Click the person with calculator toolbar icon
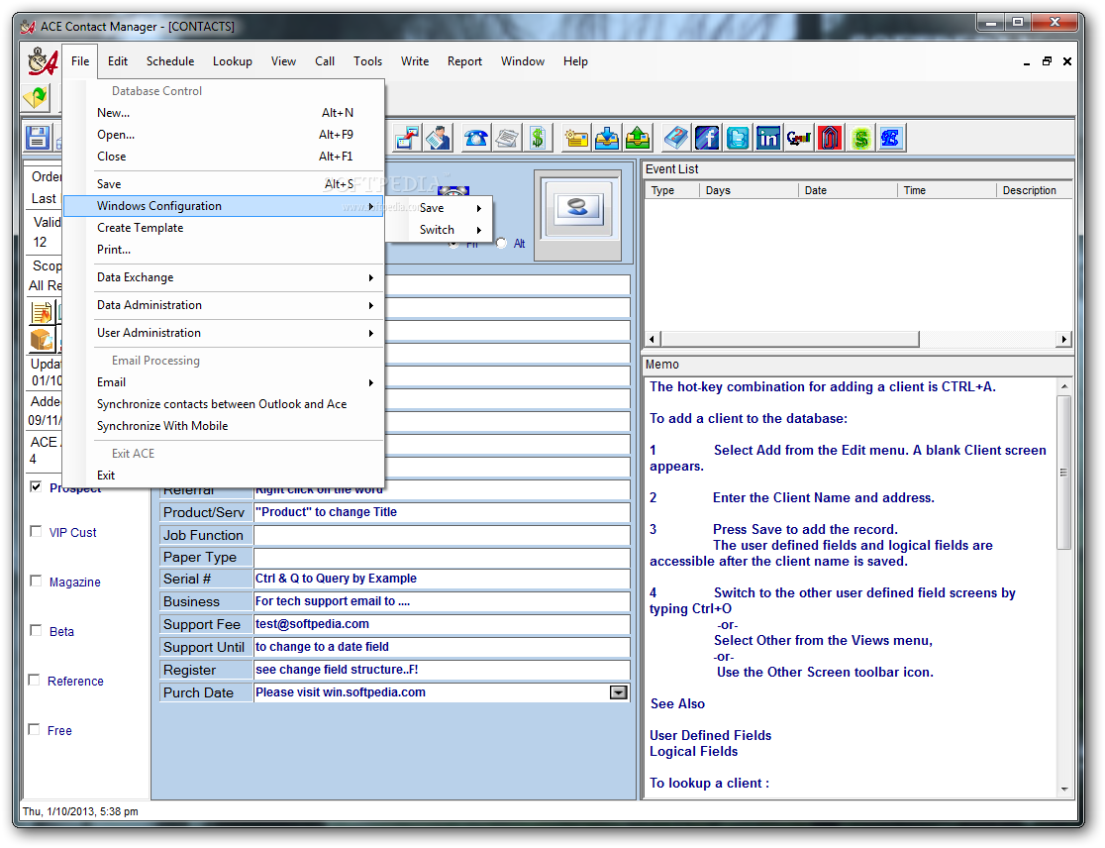Screen dimensions: 1105x848 click(x=438, y=138)
